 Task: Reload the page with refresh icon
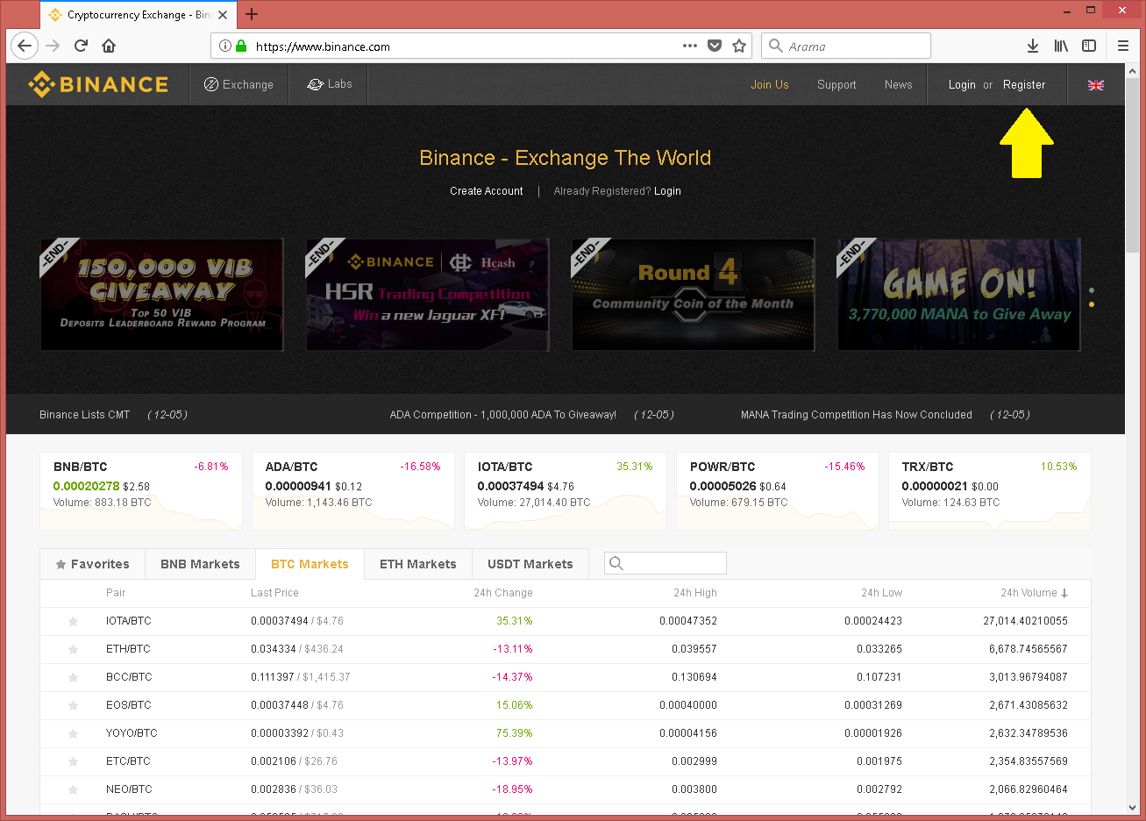point(81,46)
